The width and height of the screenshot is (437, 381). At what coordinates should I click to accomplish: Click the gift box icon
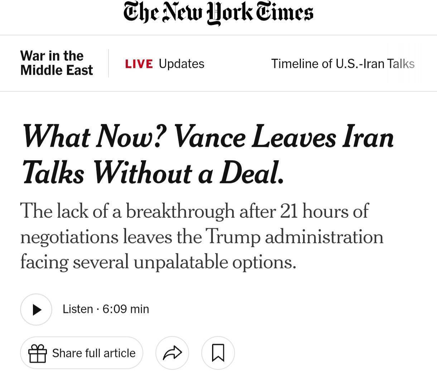pos(38,353)
